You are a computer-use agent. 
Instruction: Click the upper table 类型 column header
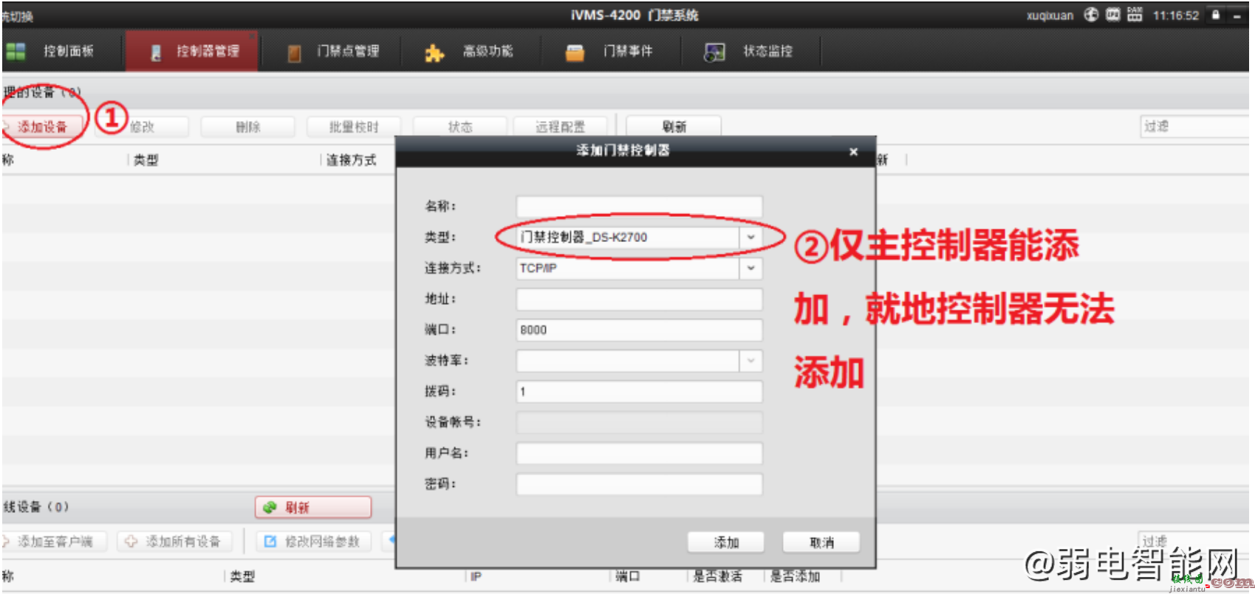[x=146, y=160]
